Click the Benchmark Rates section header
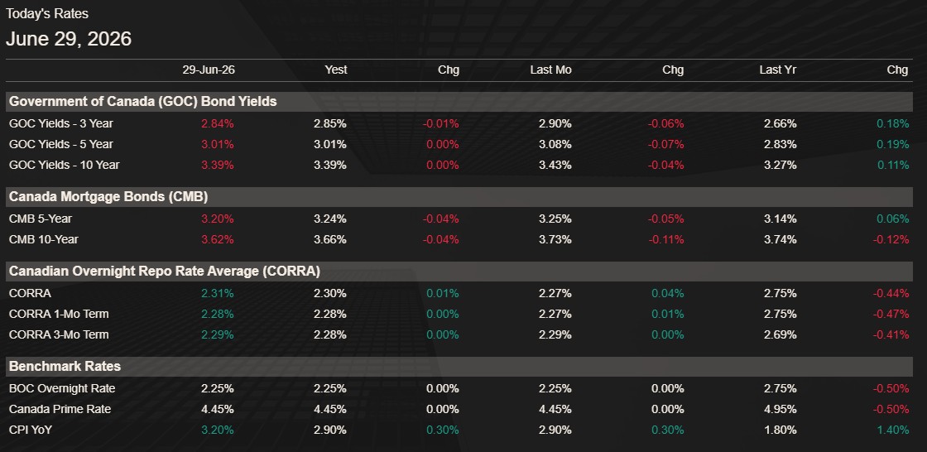 [65, 367]
